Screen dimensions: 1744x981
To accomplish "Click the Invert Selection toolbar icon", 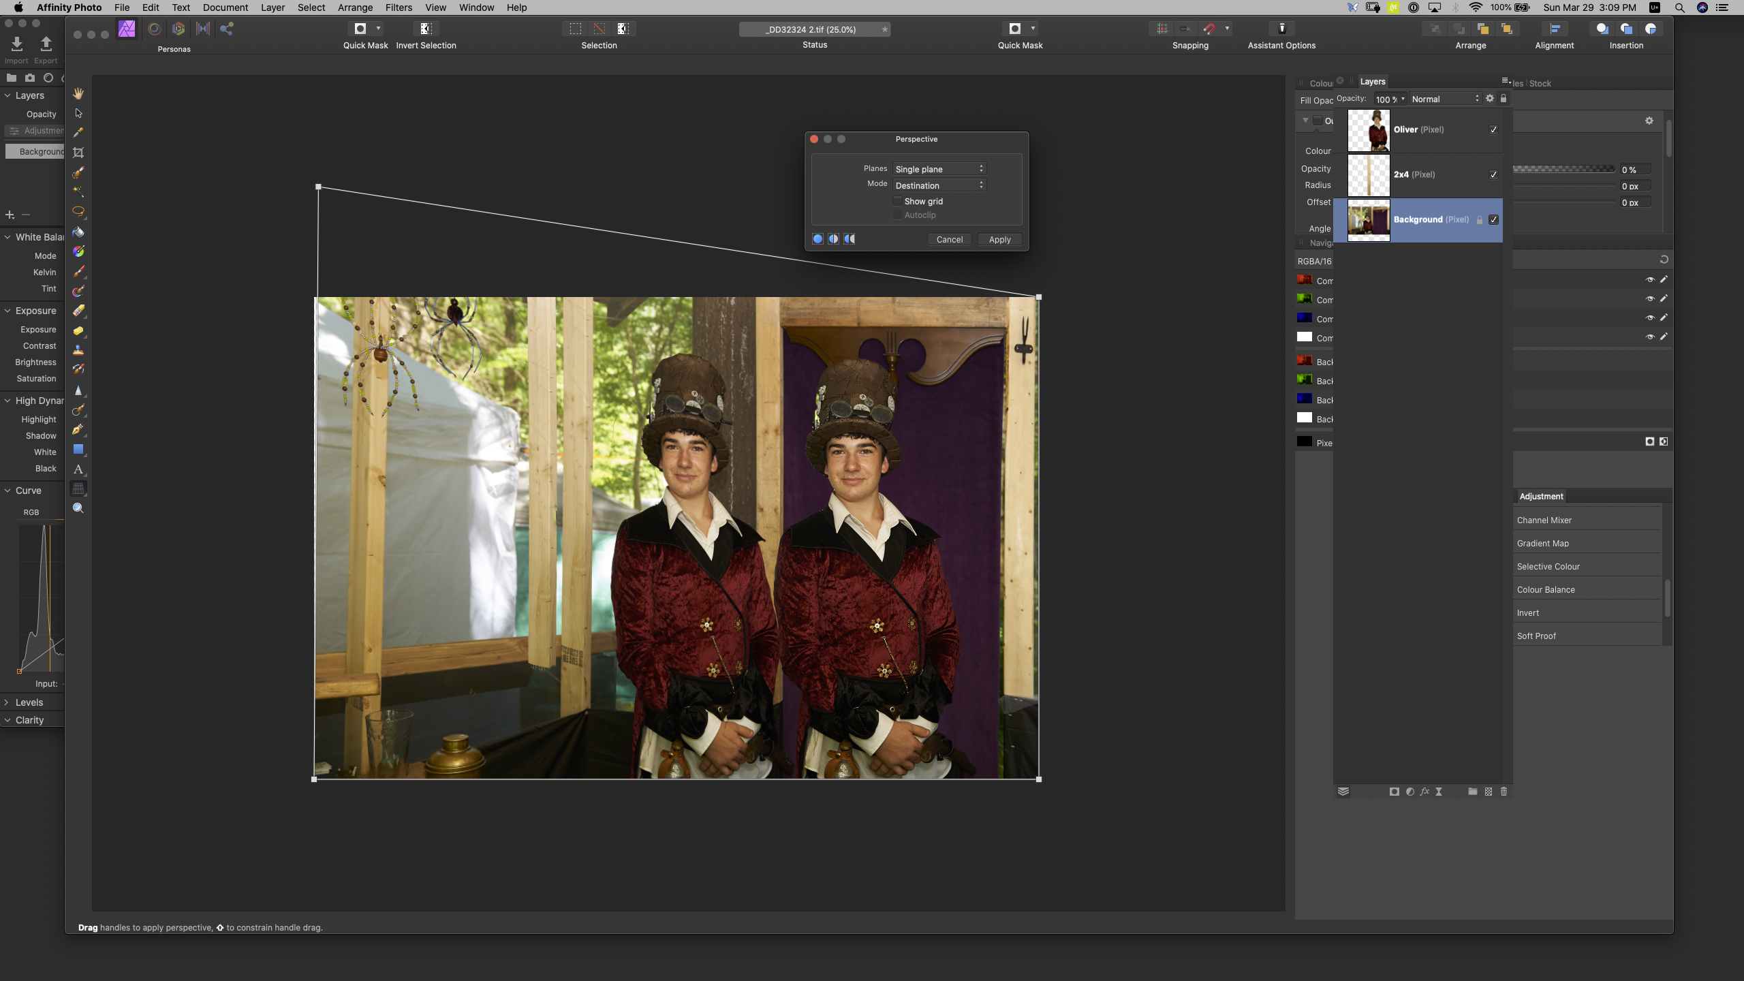I will point(426,29).
